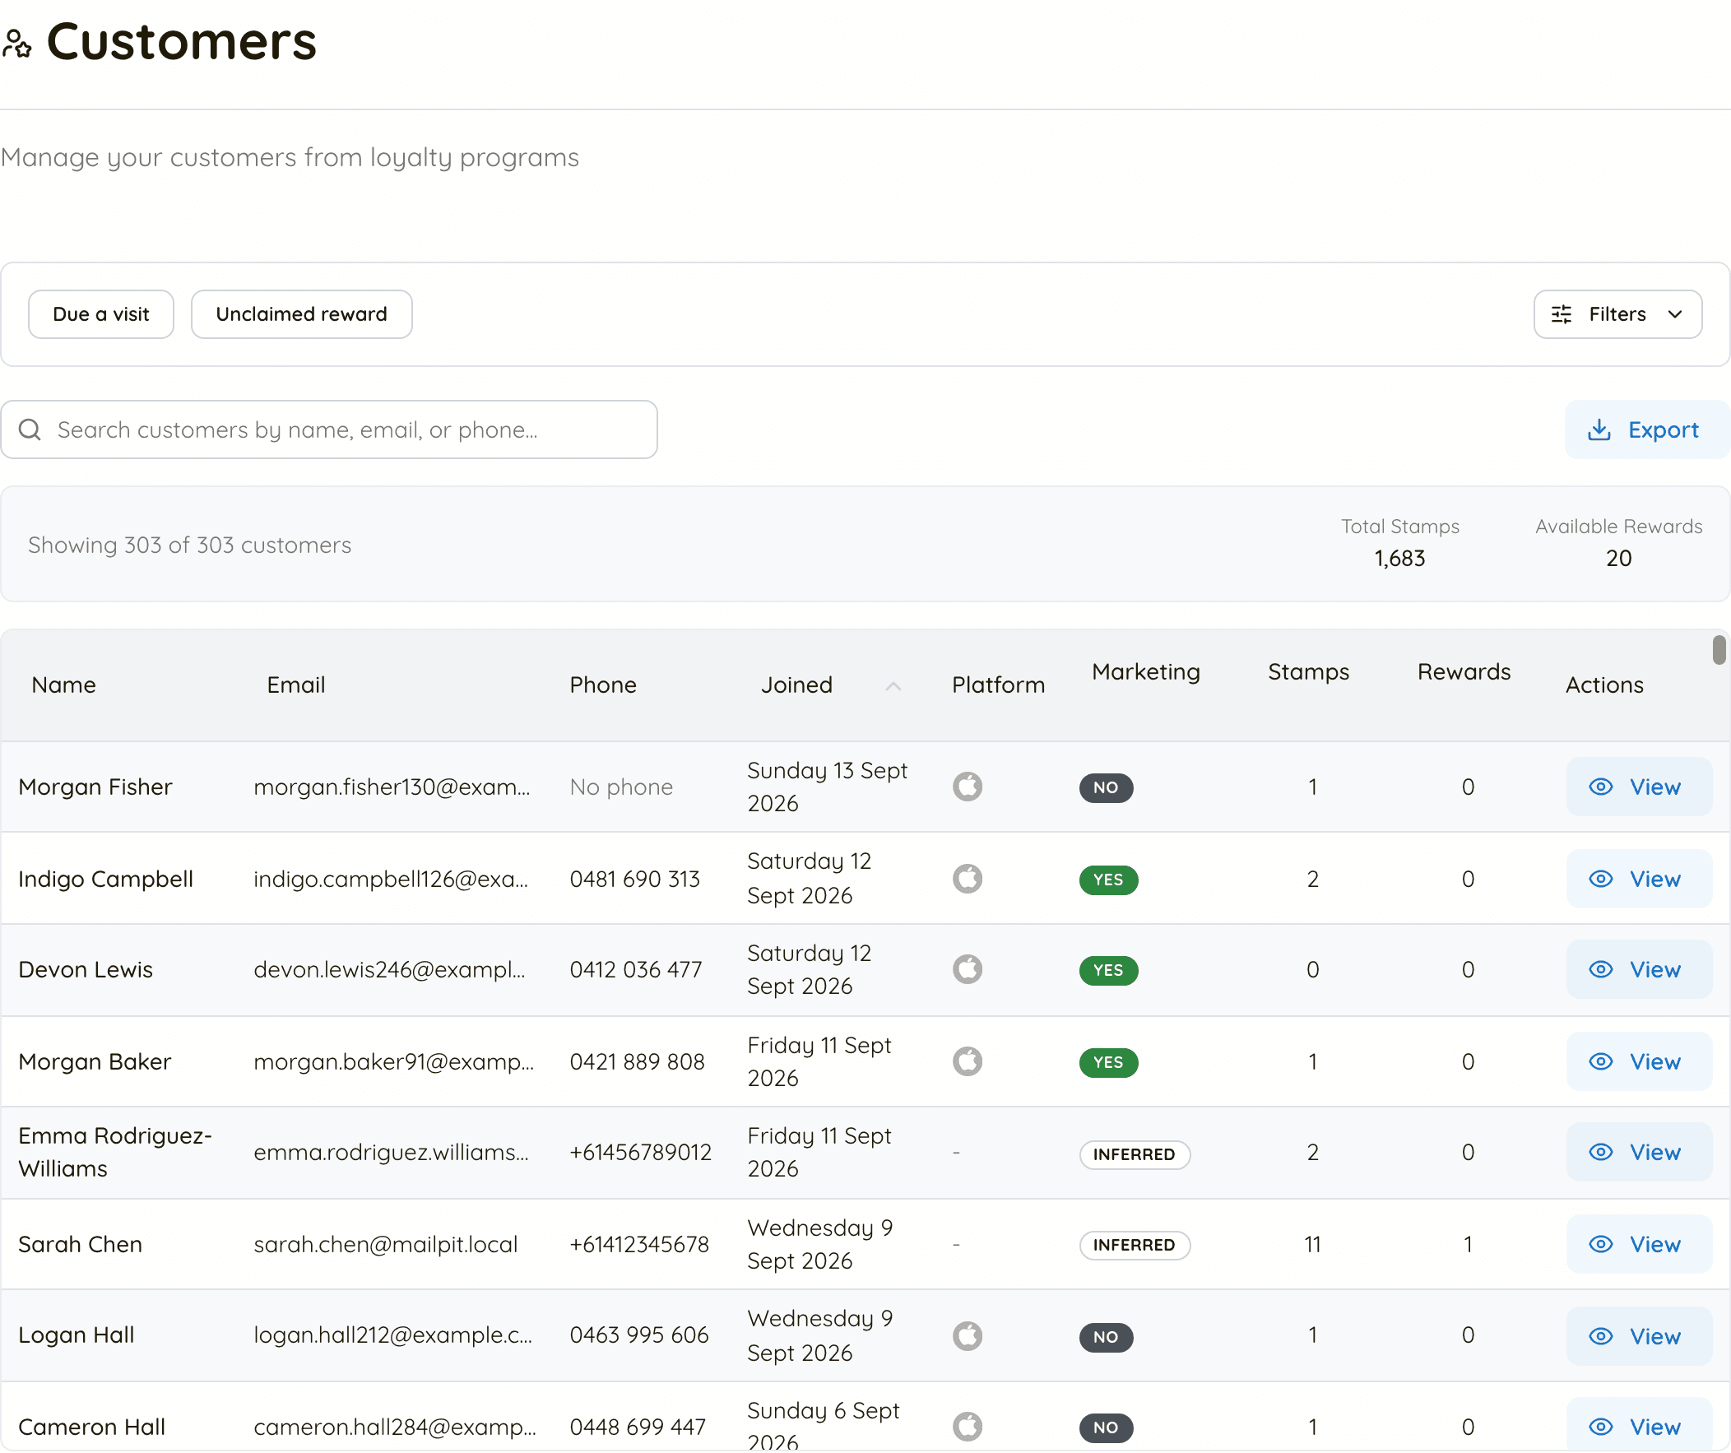Screen dimensions: 1731x1453
Task: Sort by the Joined column arrow
Action: click(893, 685)
